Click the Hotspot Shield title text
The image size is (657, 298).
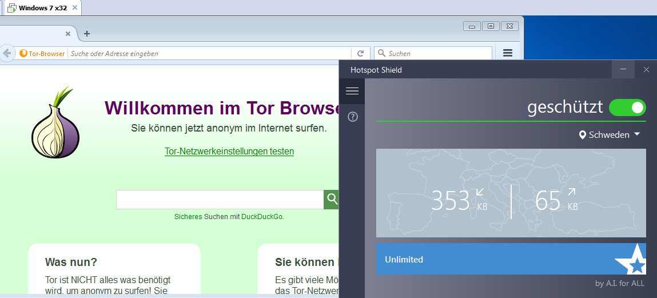376,70
